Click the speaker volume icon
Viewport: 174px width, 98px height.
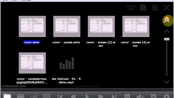coord(140,96)
